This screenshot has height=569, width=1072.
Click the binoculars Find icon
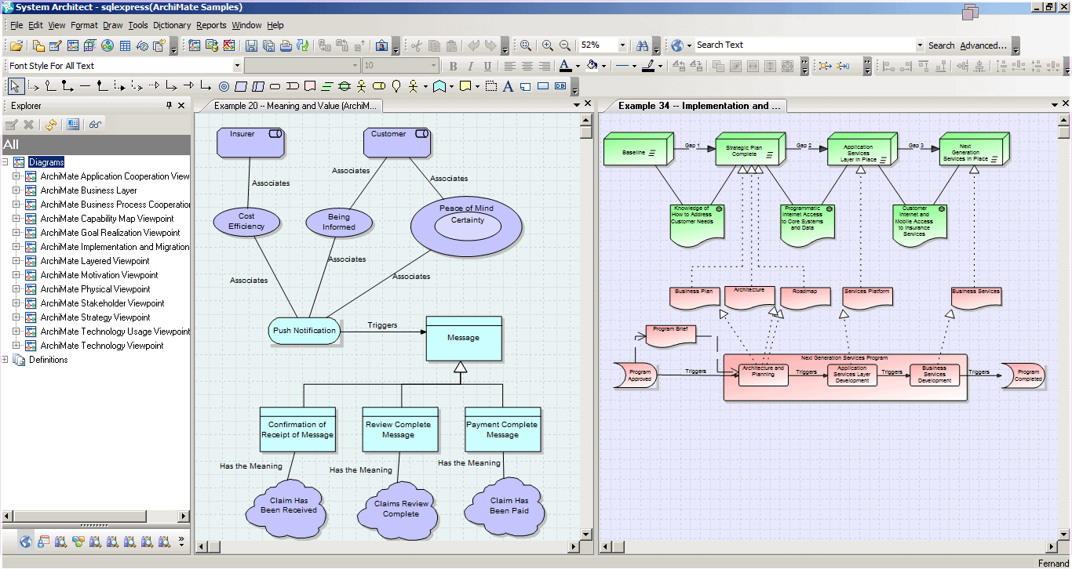coord(643,45)
